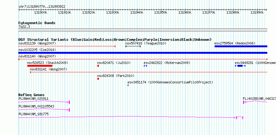This screenshot has width=276, height=135.
Task: Open PLXNA4|NM_181775 gene label
Action: coord(33,114)
